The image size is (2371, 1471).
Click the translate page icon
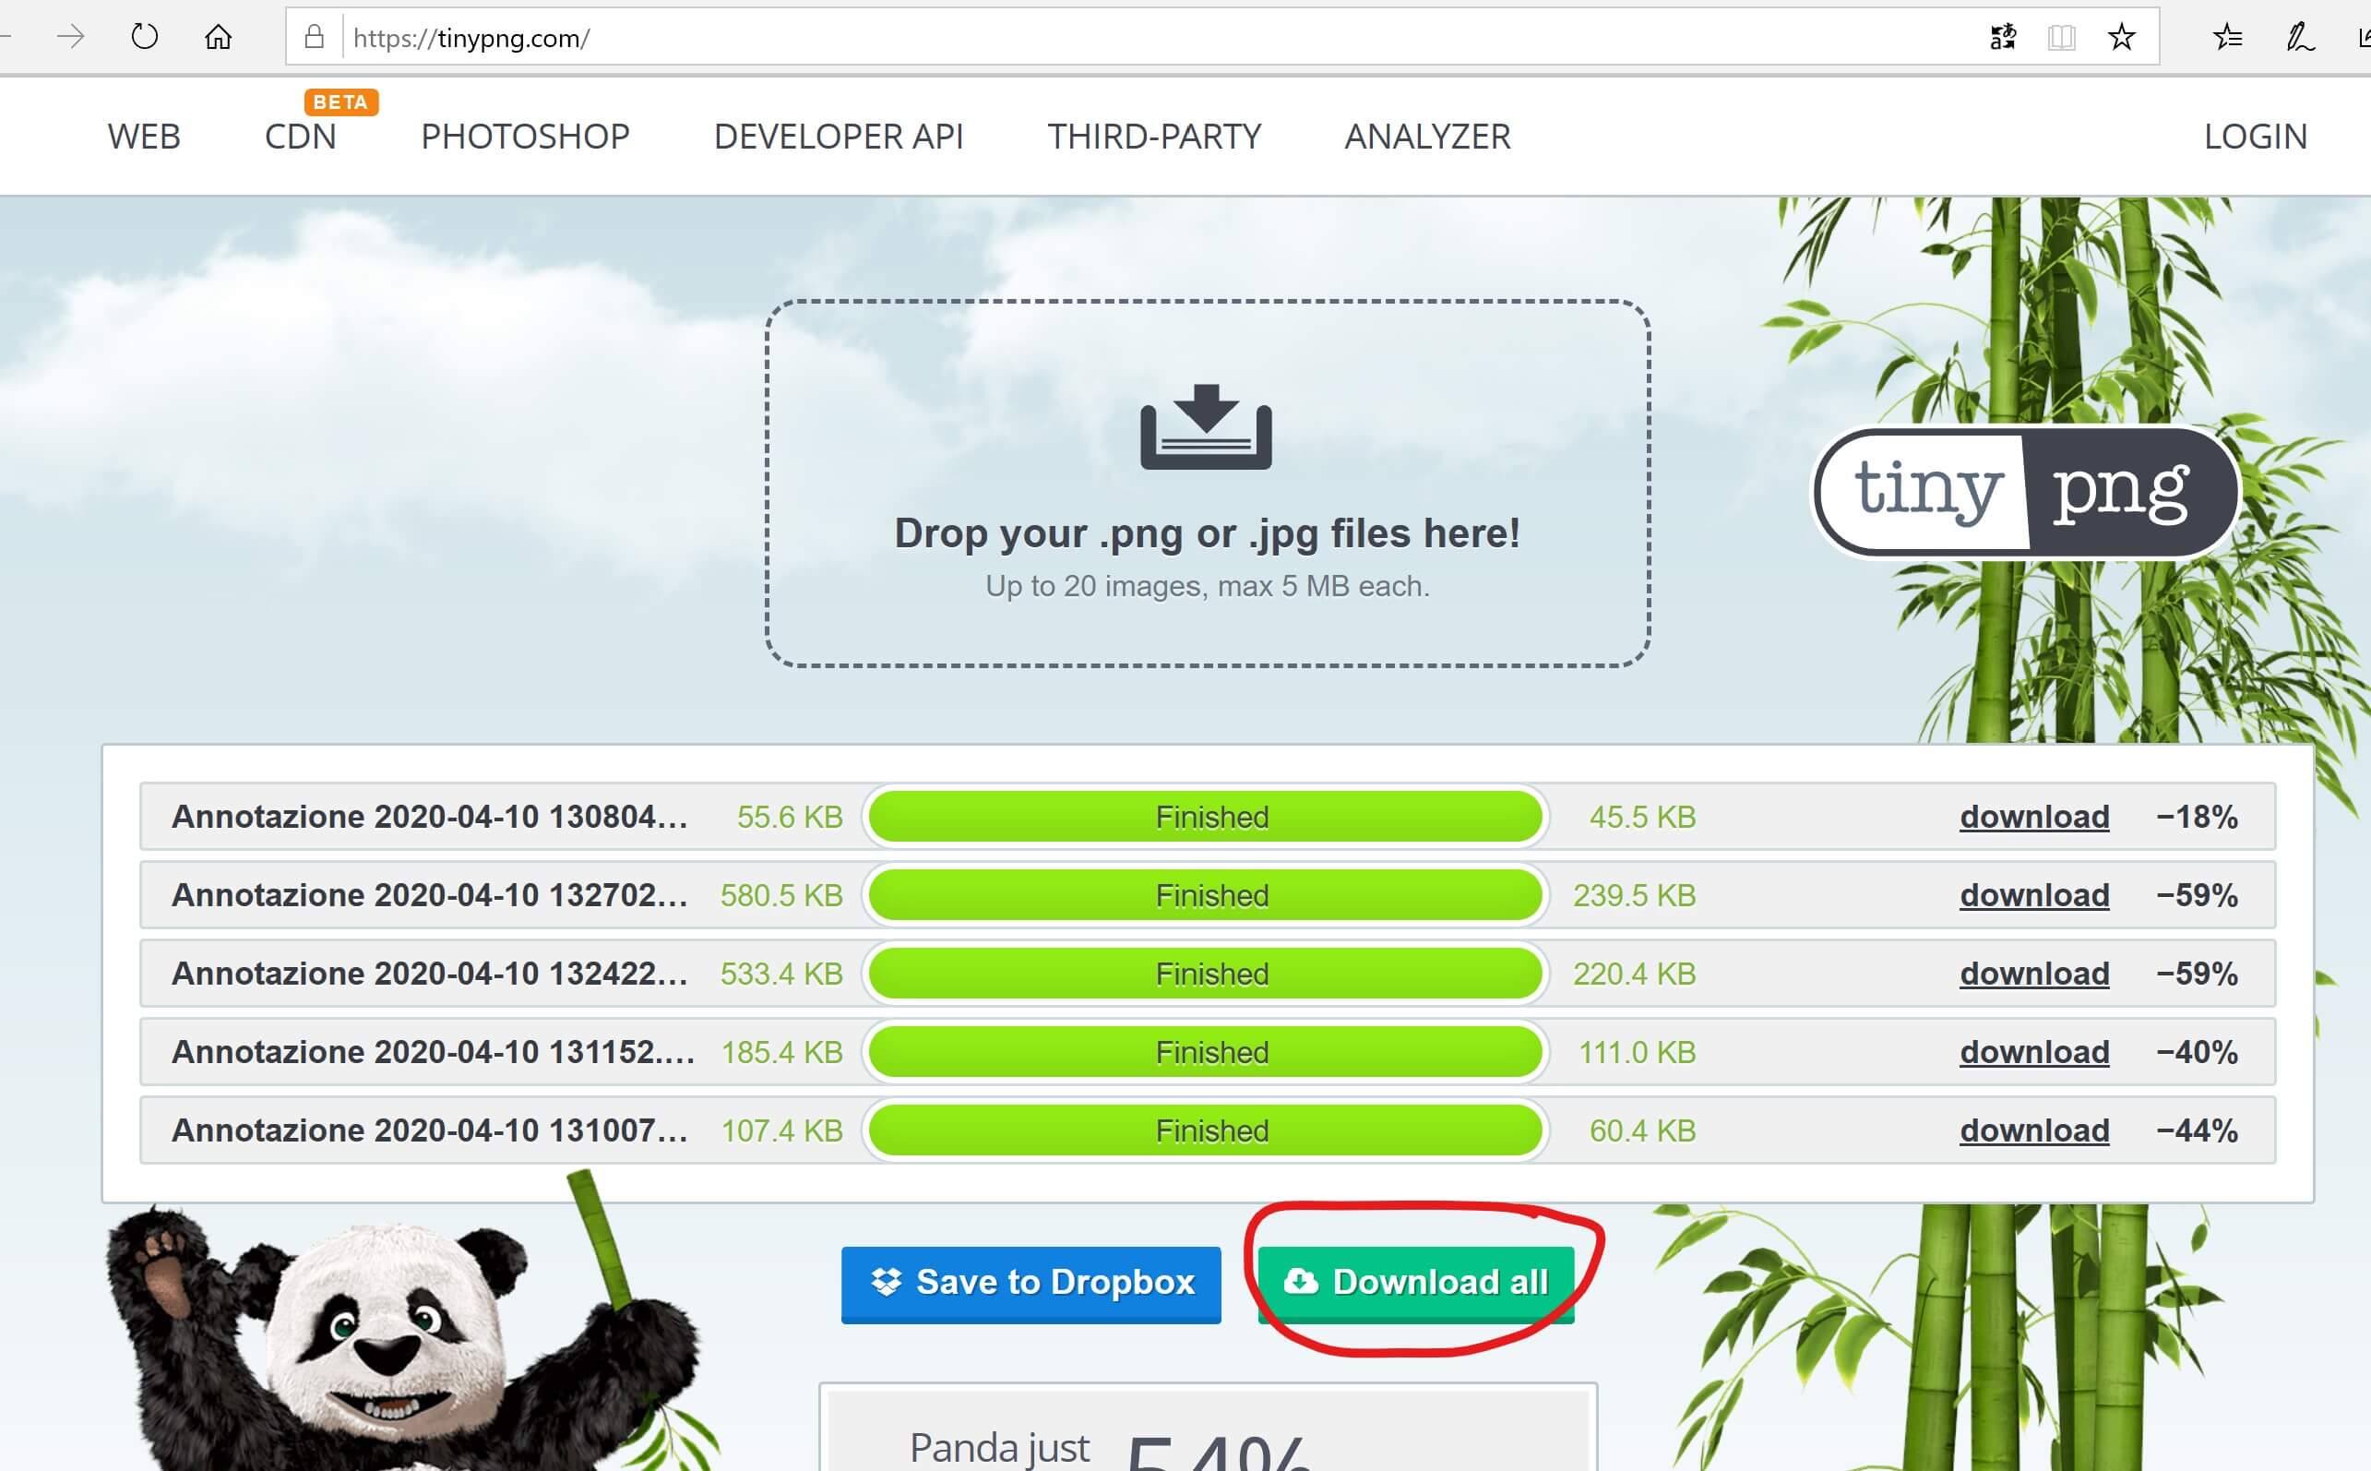(x=2002, y=38)
